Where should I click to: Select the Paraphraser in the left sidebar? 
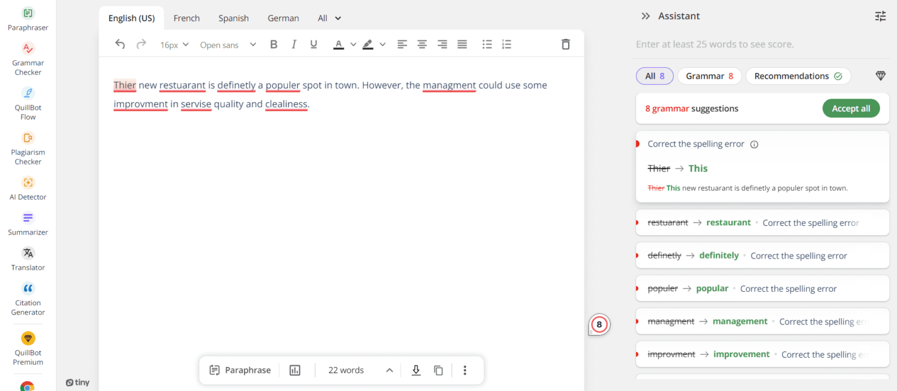(x=27, y=18)
